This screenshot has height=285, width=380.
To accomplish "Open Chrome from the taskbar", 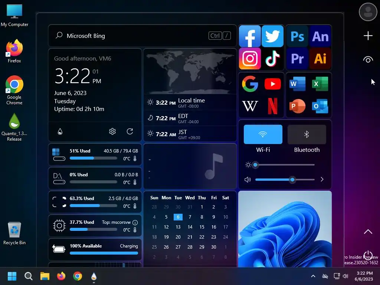I will pos(78,276).
